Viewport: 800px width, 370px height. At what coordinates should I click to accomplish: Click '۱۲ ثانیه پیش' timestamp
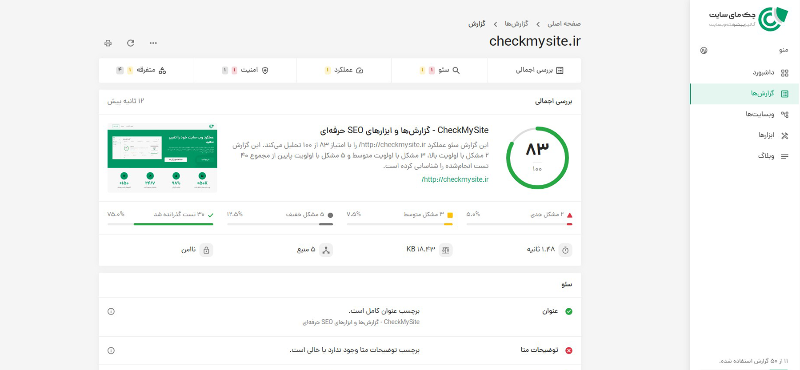[126, 101]
